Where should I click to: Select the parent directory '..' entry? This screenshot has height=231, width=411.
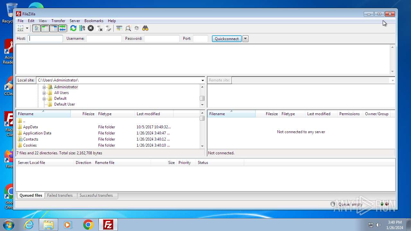pyautogui.click(x=108, y=121)
